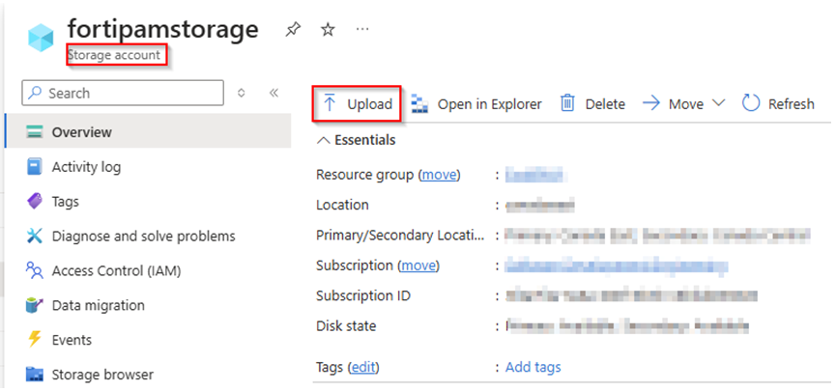The height and width of the screenshot is (391, 836).
Task: Click the fortipamstorage storage account cube icon
Action: point(41,39)
